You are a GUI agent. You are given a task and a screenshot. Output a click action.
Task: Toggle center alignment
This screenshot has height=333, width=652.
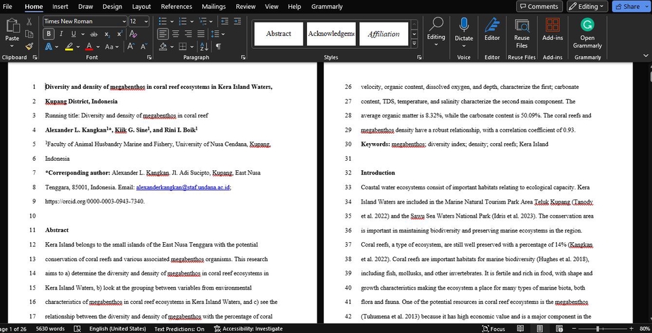pos(176,34)
